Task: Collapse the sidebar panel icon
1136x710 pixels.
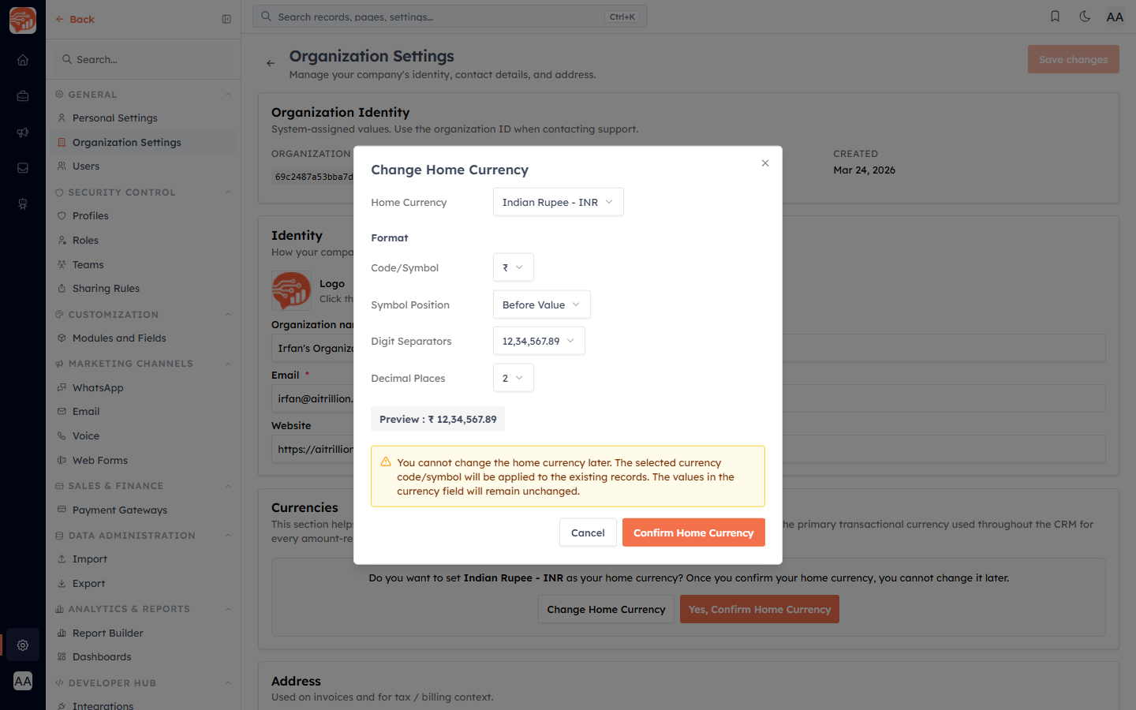Action: click(x=226, y=19)
